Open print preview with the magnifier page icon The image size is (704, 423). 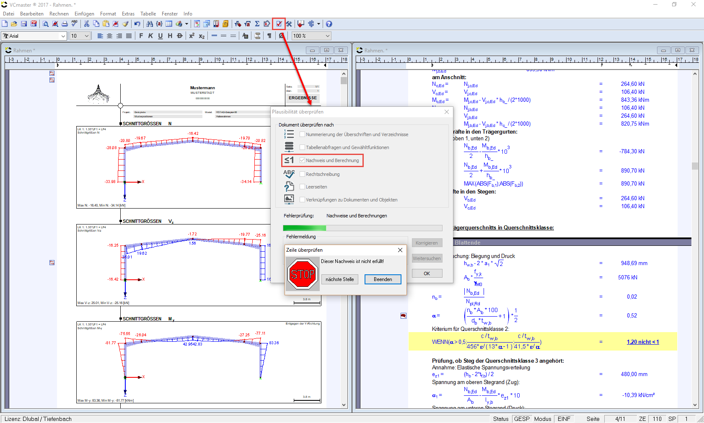(45, 24)
